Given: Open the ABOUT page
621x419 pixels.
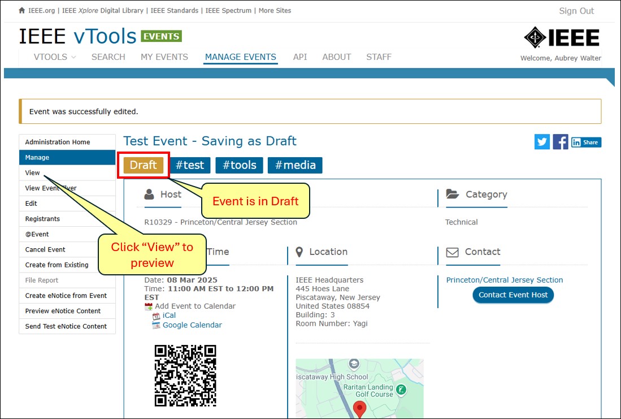Looking at the screenshot, I should pyautogui.click(x=337, y=57).
